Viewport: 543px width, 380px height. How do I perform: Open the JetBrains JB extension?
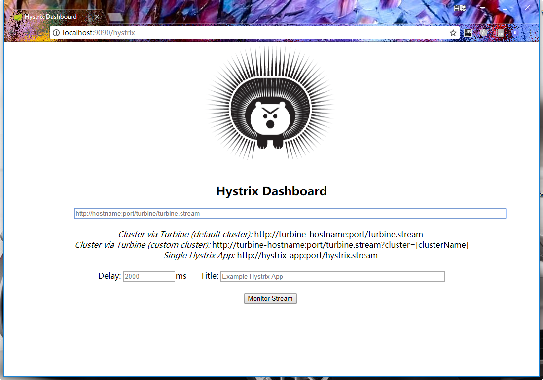(468, 33)
